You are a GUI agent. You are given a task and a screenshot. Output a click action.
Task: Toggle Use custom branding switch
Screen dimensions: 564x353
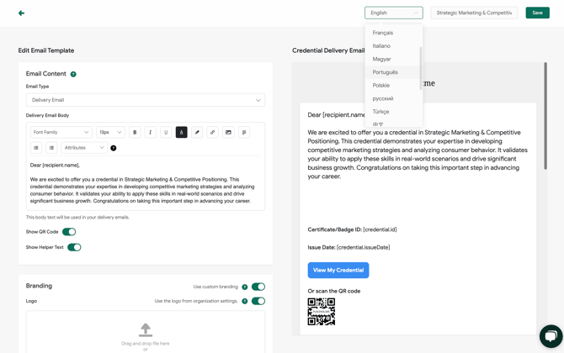258,287
